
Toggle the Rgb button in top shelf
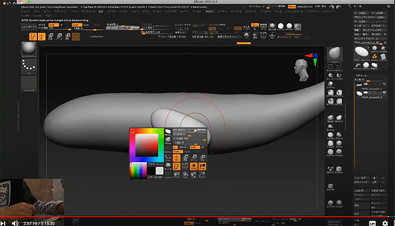click(x=52, y=24)
